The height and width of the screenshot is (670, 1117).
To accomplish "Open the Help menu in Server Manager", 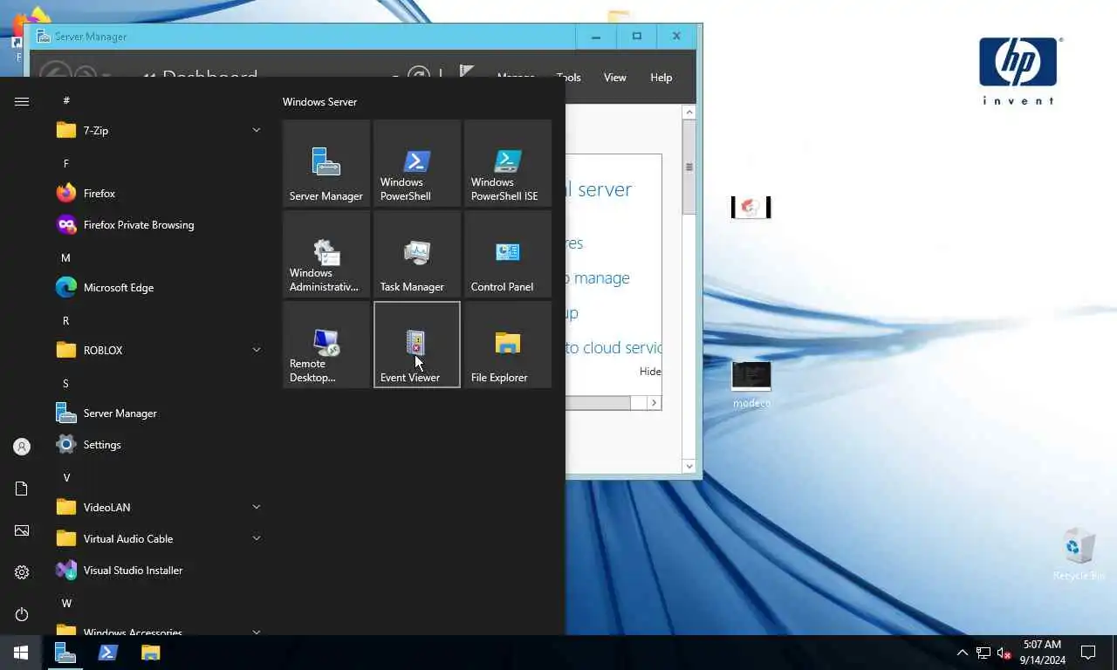I will 661,78.
